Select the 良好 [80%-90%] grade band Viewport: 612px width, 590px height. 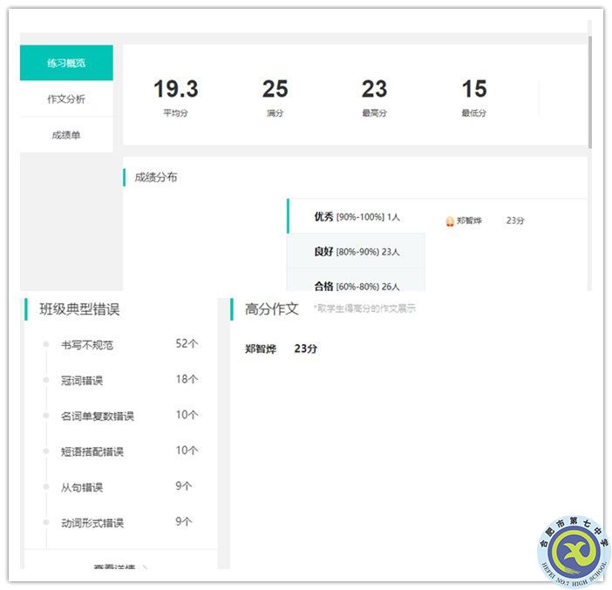(x=357, y=252)
